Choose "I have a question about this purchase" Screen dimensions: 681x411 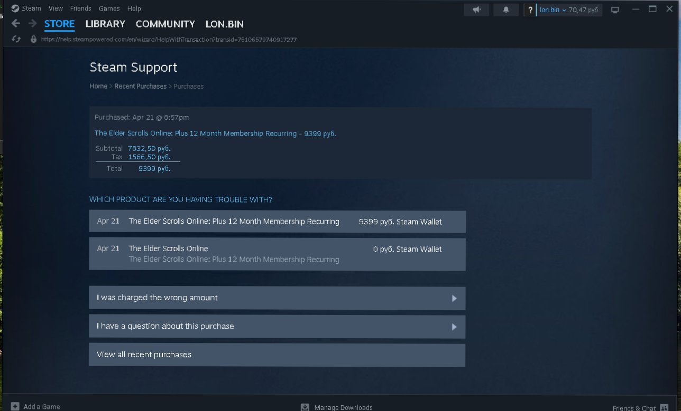click(277, 327)
